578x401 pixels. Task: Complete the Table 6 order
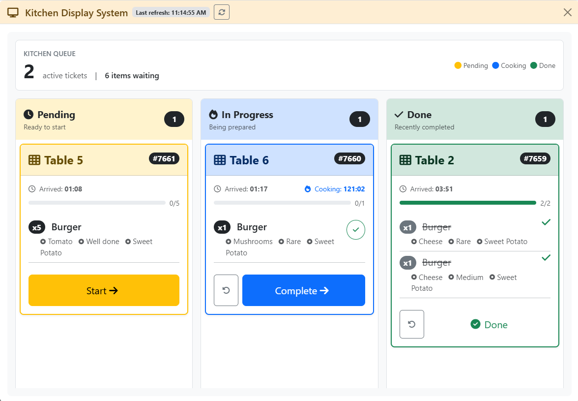(x=304, y=290)
